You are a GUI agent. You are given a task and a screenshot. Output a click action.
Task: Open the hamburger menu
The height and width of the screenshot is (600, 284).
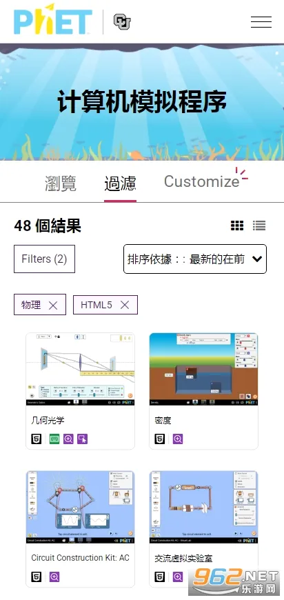[261, 22]
